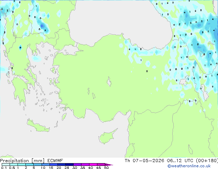The image size is (218, 169).
Task: Click the 0.1–0.5 mm legend swatch
Action: click(6, 165)
